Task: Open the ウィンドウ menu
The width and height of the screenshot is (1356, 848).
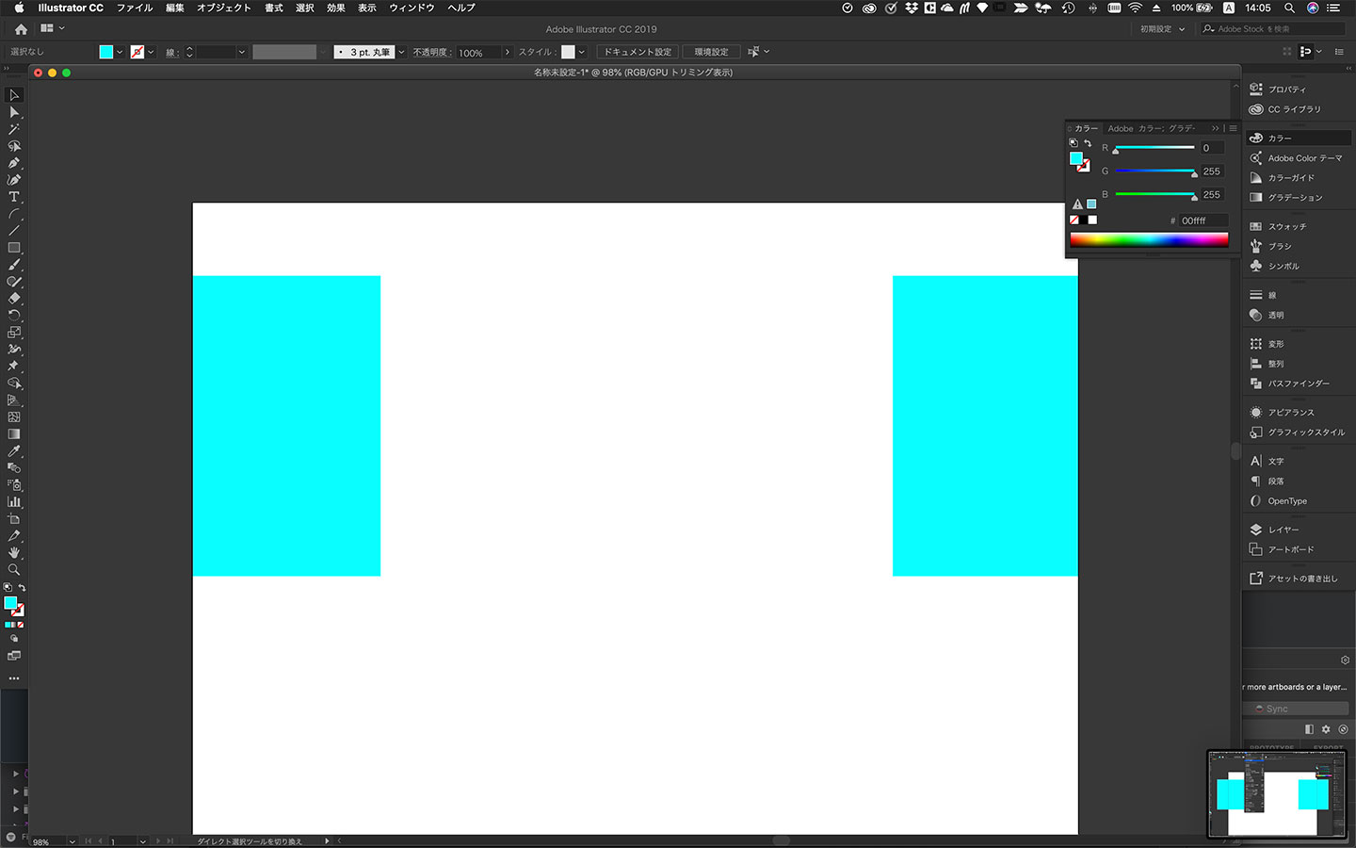Action: [x=412, y=8]
